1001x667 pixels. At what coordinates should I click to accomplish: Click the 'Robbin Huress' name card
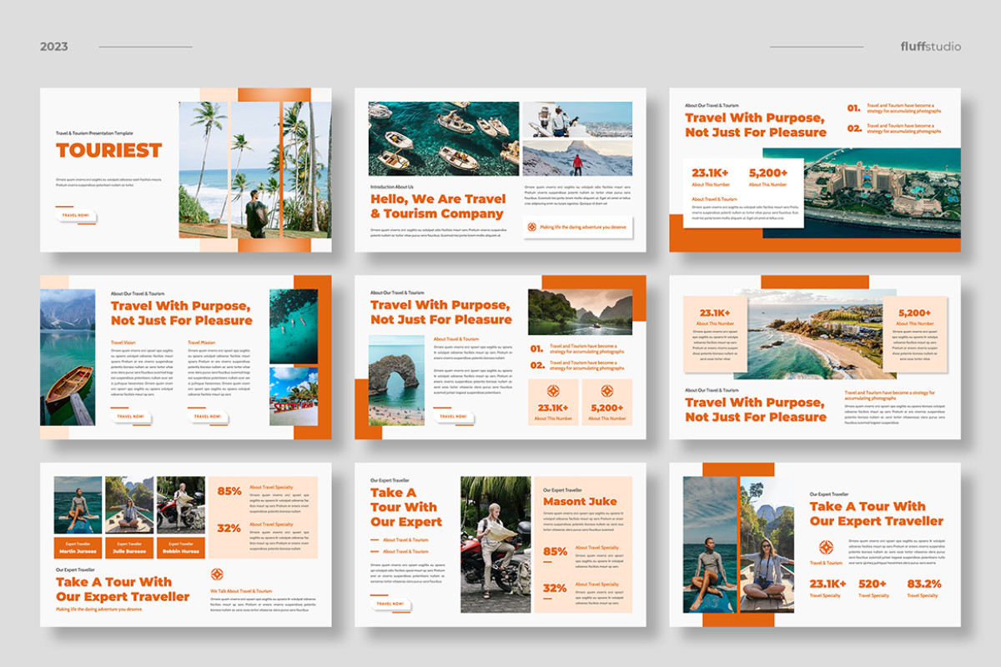(x=181, y=547)
